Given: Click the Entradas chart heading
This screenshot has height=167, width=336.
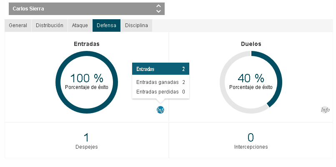Looking at the screenshot, I should point(87,44).
